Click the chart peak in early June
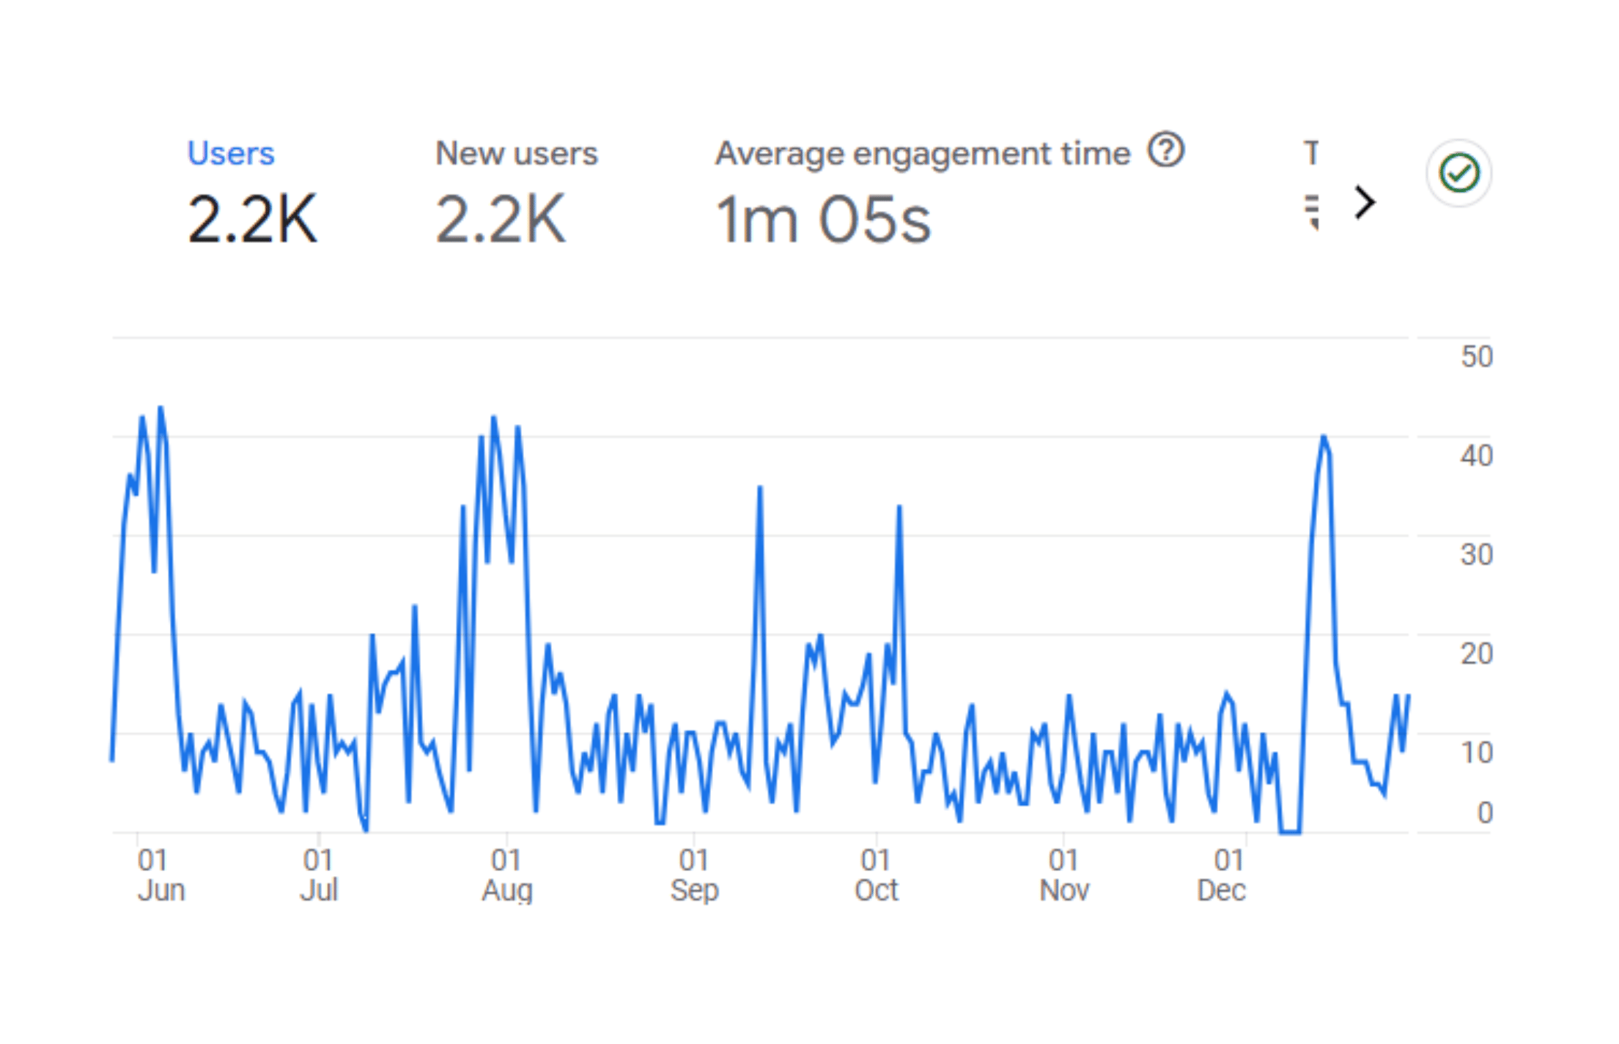 point(161,408)
